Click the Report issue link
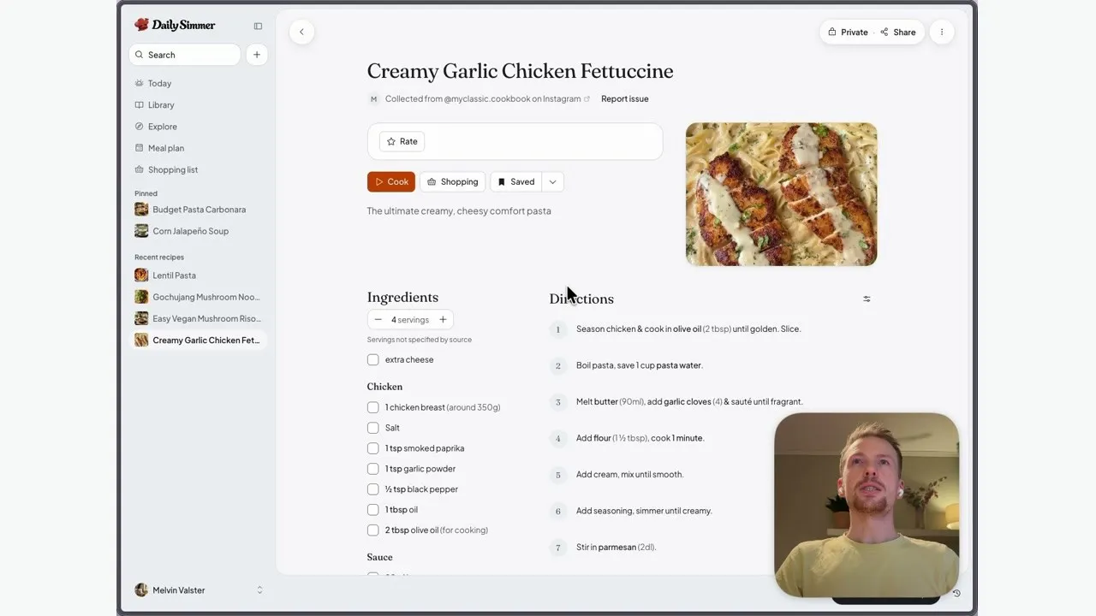1096x616 pixels. point(625,99)
